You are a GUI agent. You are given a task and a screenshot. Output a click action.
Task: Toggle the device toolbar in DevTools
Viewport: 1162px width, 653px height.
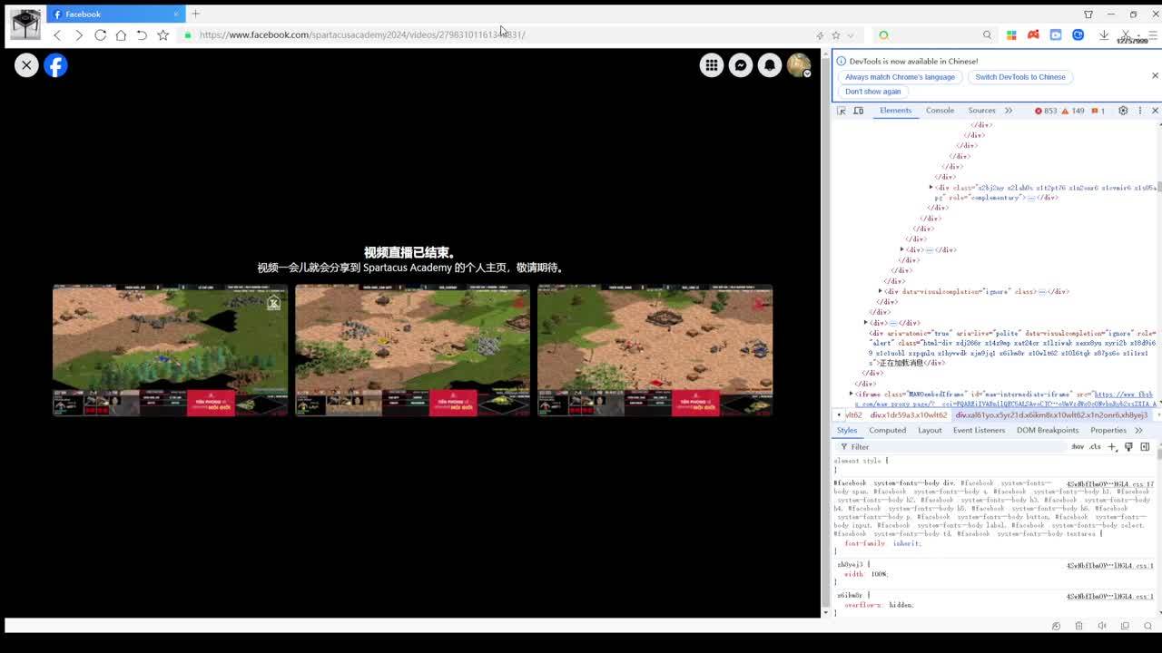pyautogui.click(x=858, y=111)
